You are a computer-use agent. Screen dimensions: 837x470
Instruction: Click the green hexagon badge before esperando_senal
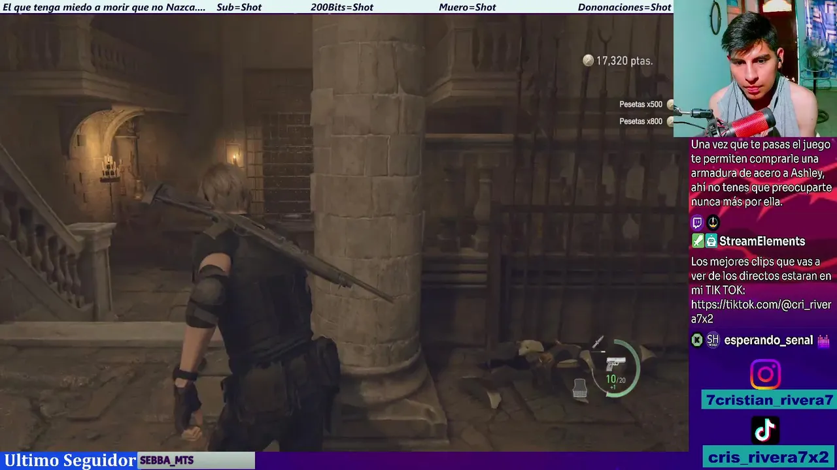click(x=697, y=340)
